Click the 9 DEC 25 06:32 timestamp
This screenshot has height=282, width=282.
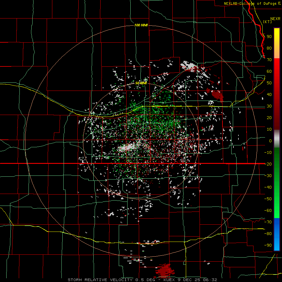tap(198, 280)
